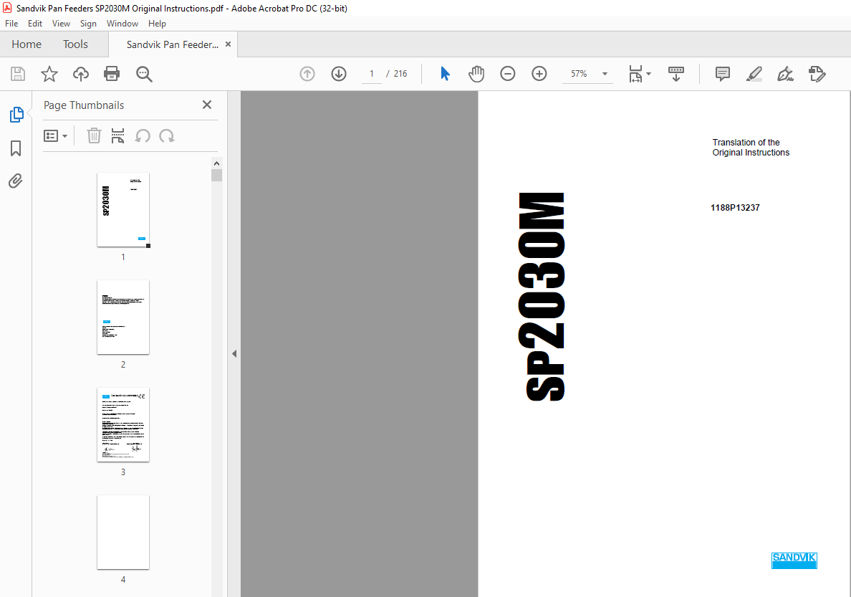Click the Save file icon

tap(18, 74)
